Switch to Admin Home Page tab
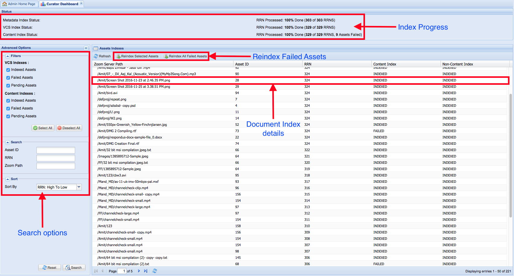Viewport: 514px width, 276px height. [19, 4]
